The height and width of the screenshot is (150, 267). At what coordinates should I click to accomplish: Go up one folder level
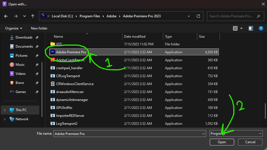33,16
